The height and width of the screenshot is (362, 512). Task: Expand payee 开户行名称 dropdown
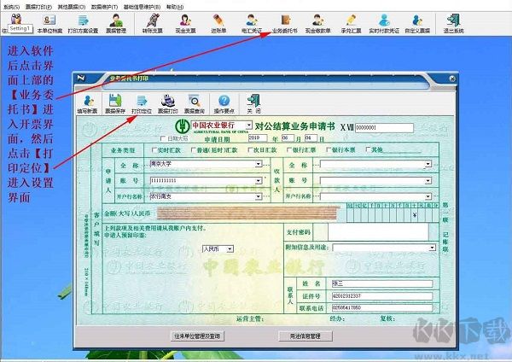[x=428, y=196]
